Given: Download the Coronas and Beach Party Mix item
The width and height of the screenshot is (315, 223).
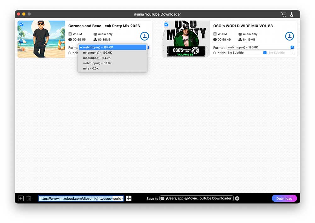Looking at the screenshot, I should (144, 36).
